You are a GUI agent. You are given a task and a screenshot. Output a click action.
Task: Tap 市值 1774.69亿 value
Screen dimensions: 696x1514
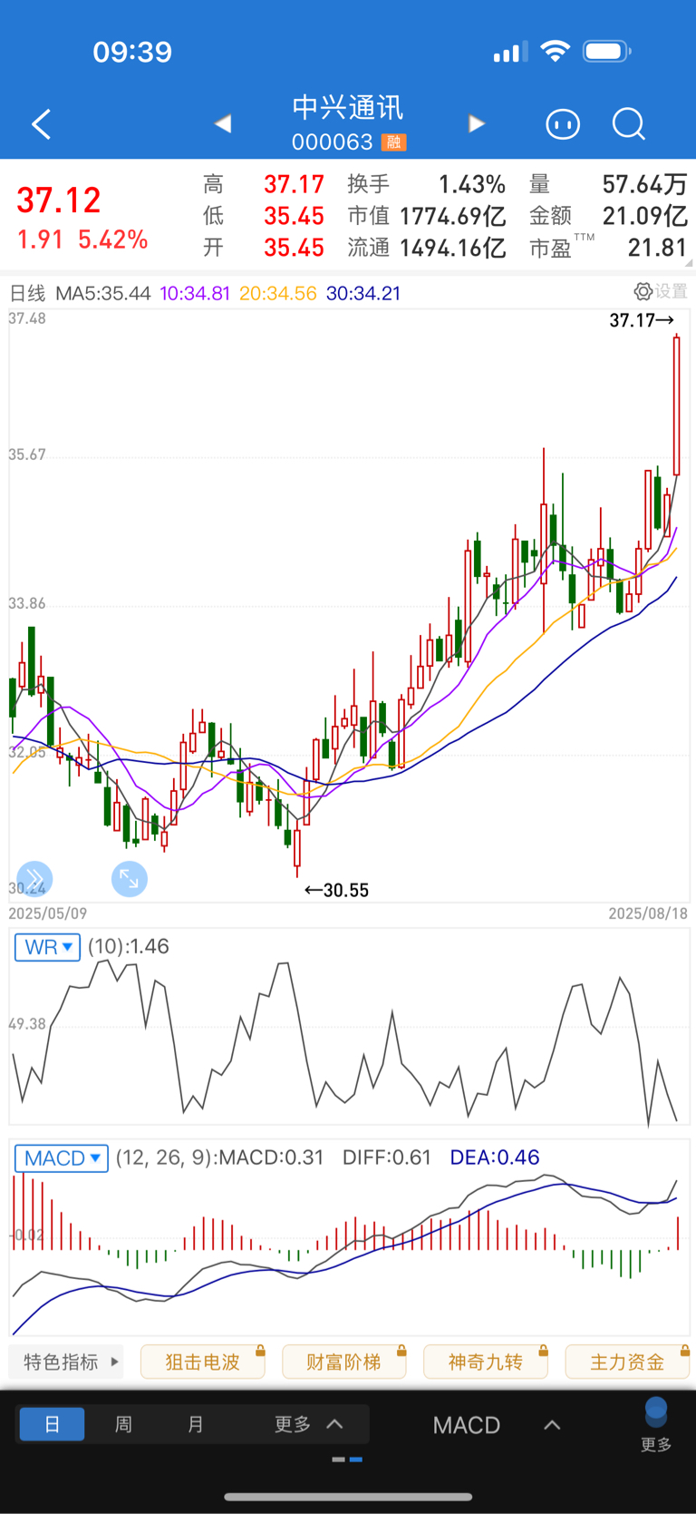pyautogui.click(x=452, y=216)
